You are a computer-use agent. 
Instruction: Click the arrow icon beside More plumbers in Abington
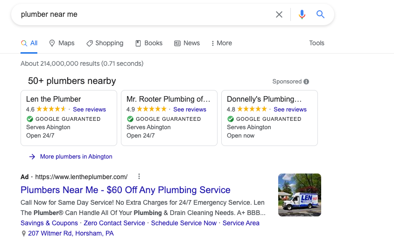pos(32,157)
